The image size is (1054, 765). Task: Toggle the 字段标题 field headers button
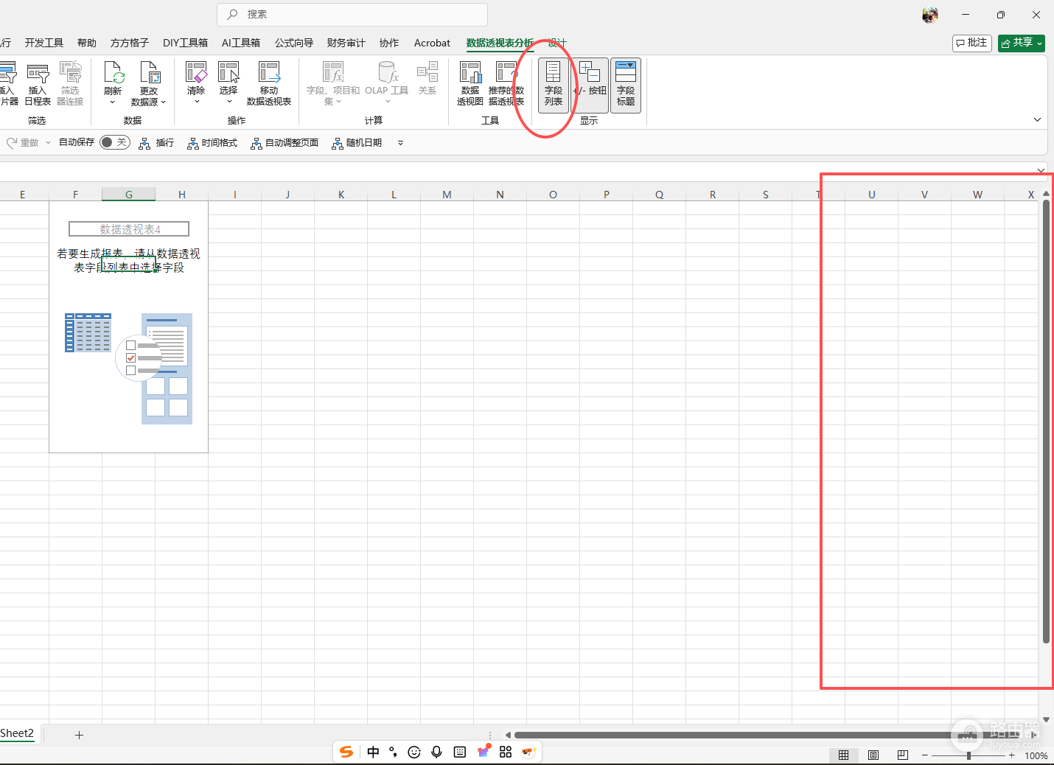626,85
